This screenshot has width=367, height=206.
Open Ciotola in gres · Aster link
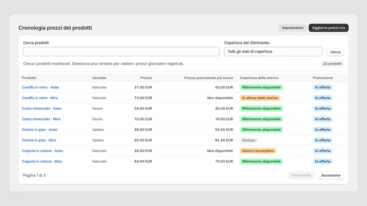point(39,130)
